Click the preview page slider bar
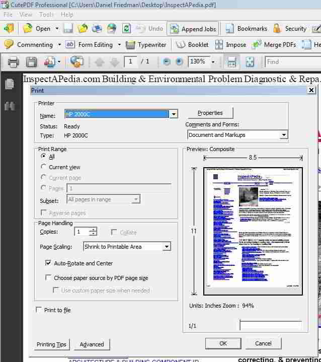 tap(271, 325)
